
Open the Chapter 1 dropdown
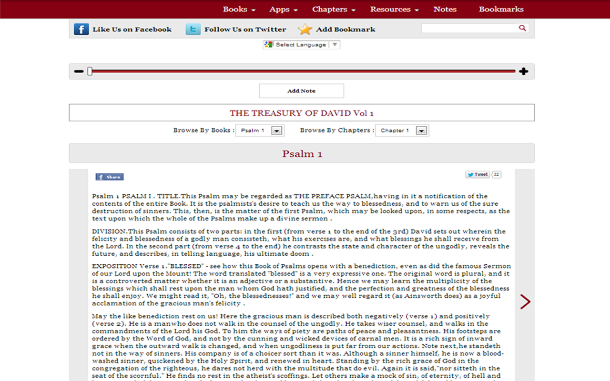[402, 130]
